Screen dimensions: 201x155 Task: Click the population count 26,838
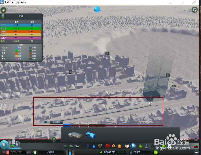pyautogui.click(x=137, y=152)
